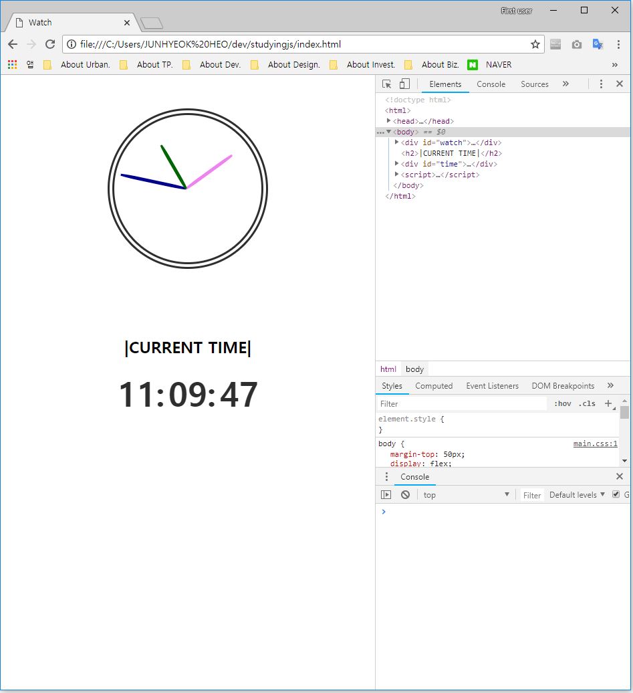Switch to the Console tab in DevTools
The width and height of the screenshot is (633, 693).
491,84
